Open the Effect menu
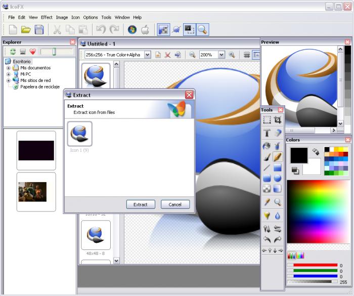Viewport: 354px width, 296px height. 47,17
